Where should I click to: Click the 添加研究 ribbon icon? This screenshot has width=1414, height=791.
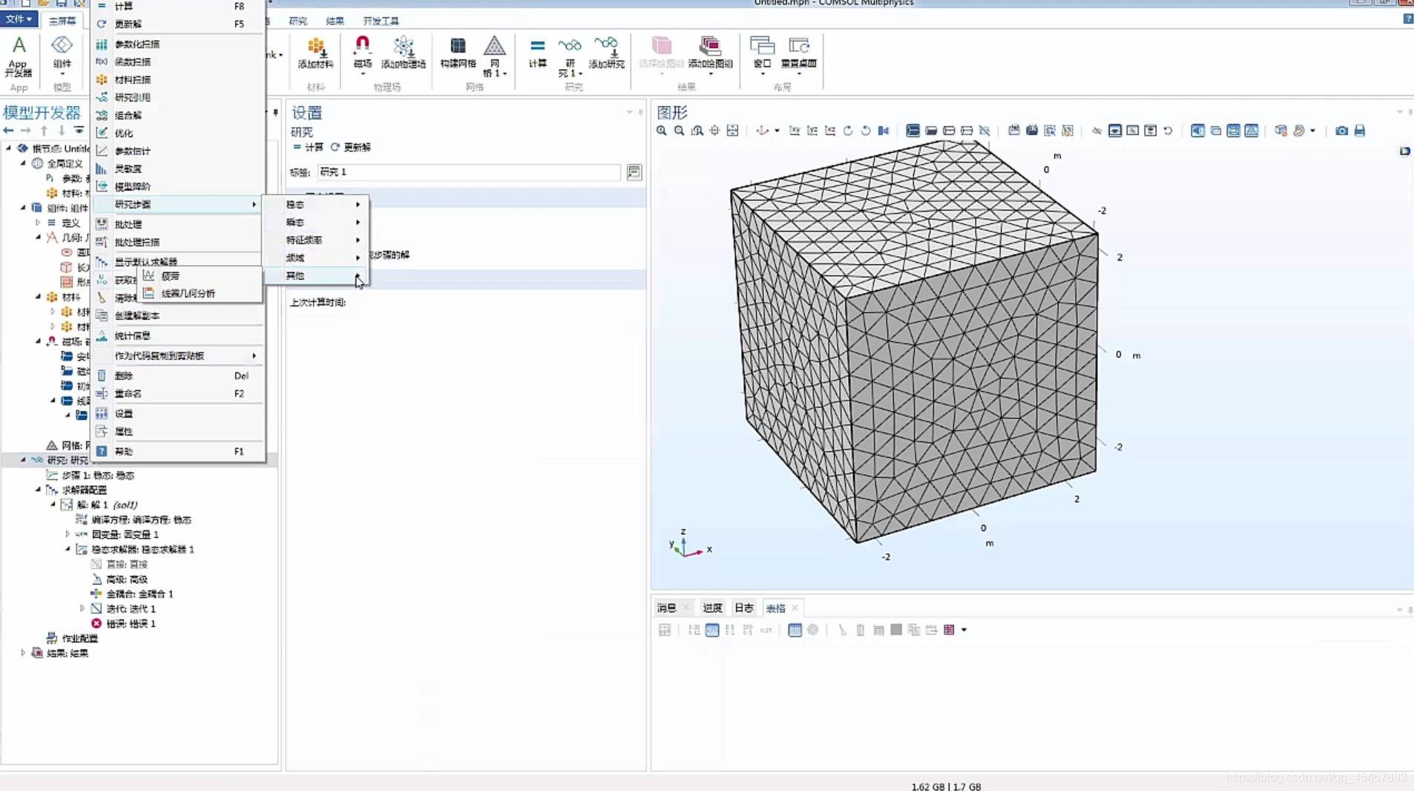point(606,53)
